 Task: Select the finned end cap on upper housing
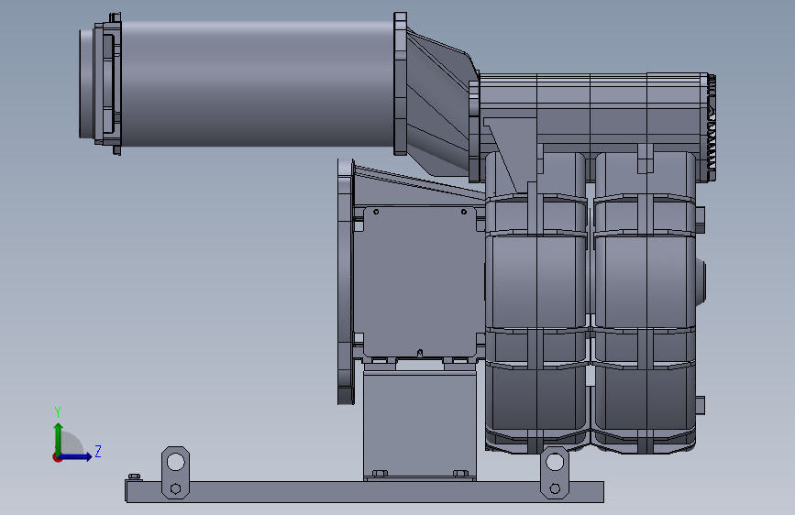pos(711,126)
